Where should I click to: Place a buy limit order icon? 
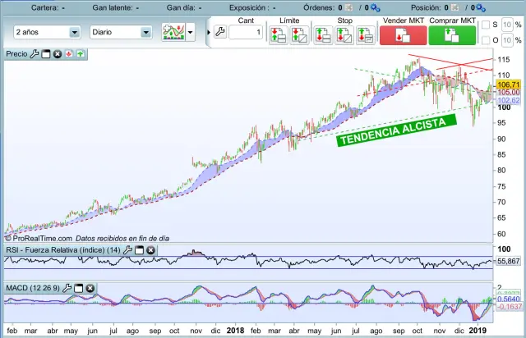tap(277, 34)
